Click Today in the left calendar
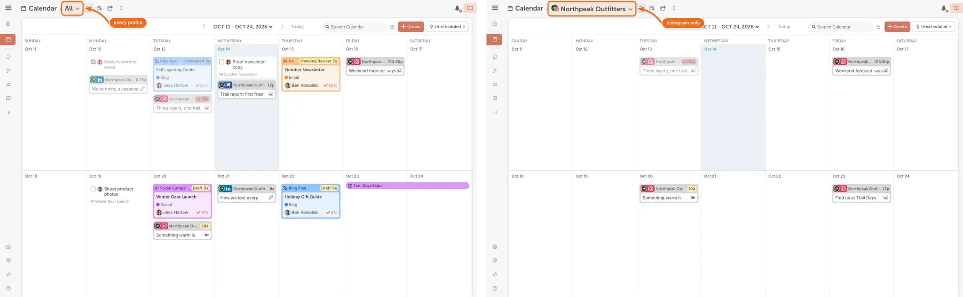This screenshot has height=297, width=963. pos(297,27)
